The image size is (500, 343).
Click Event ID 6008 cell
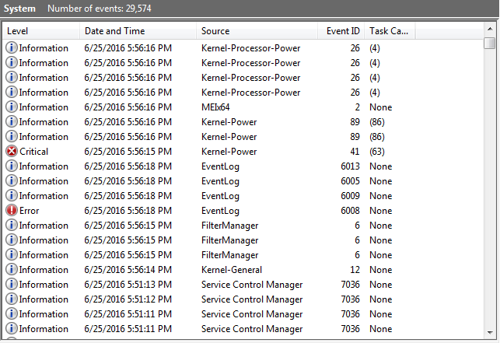pos(350,211)
